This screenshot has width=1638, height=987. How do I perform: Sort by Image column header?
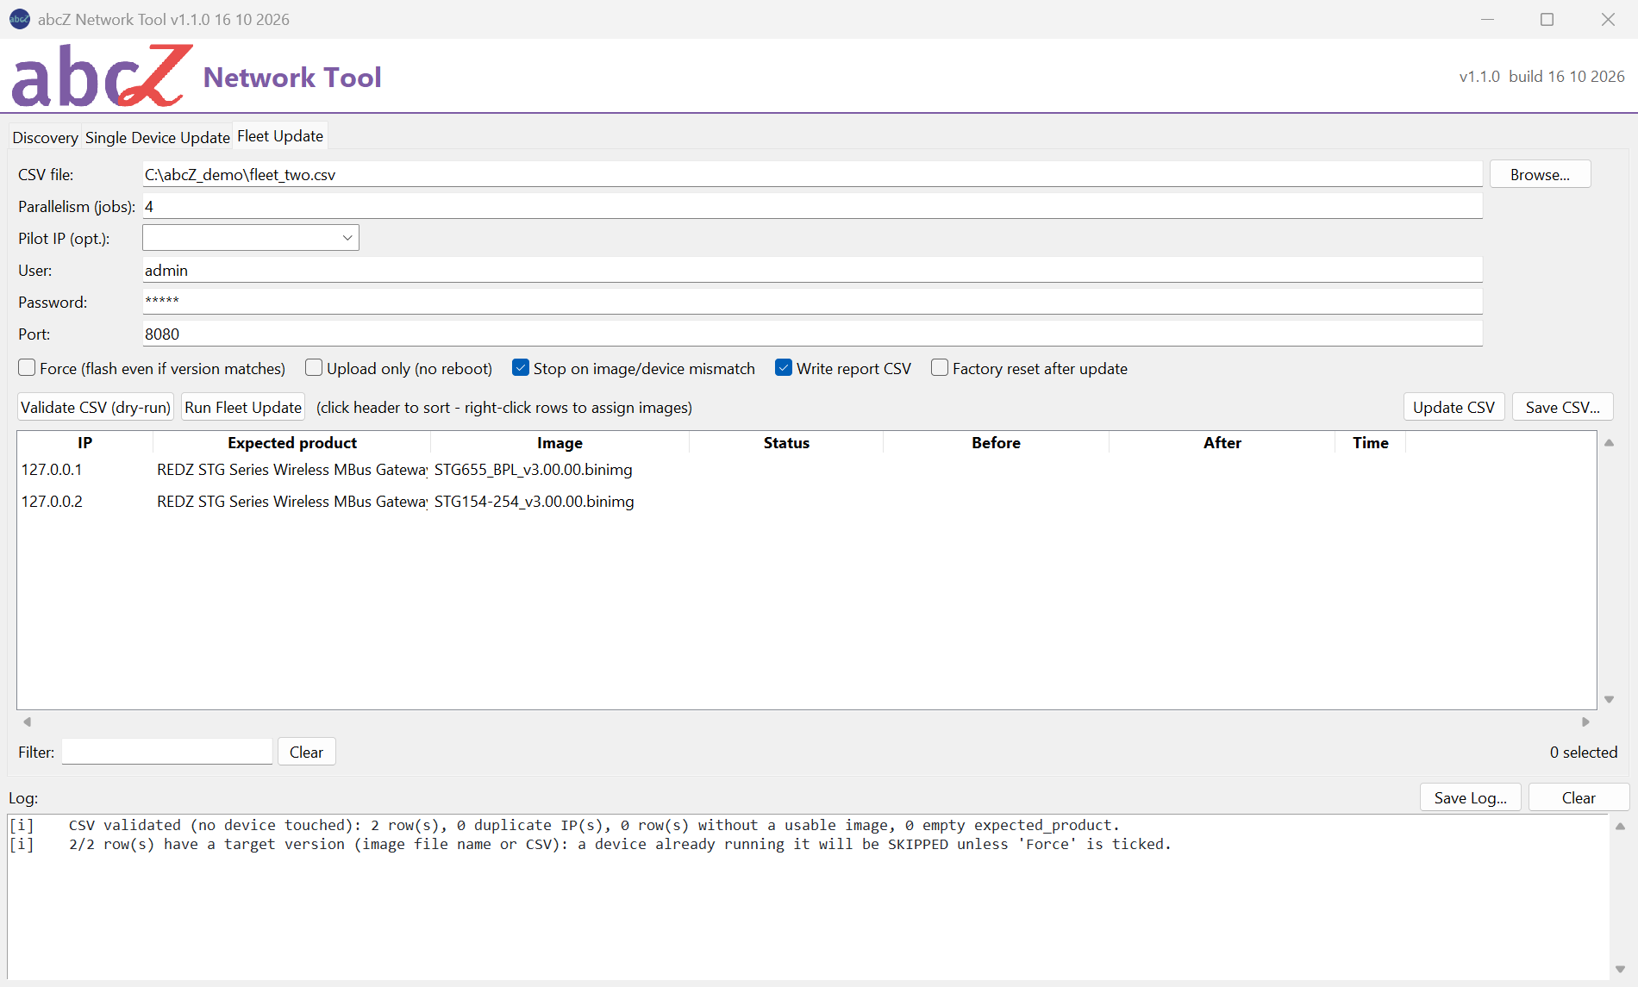(x=560, y=442)
